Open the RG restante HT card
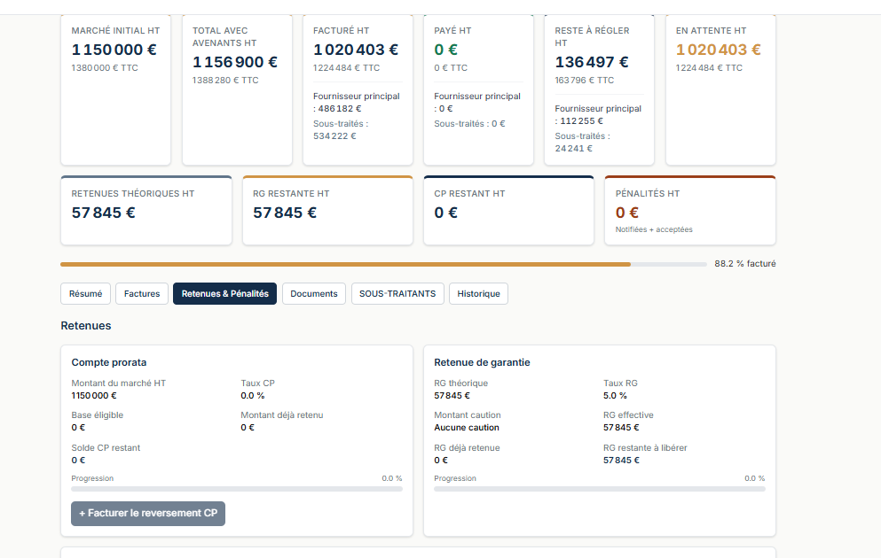 tap(327, 210)
